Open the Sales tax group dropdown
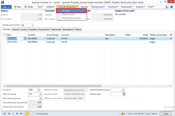Screen dimensions: 175x116 click(41, 94)
